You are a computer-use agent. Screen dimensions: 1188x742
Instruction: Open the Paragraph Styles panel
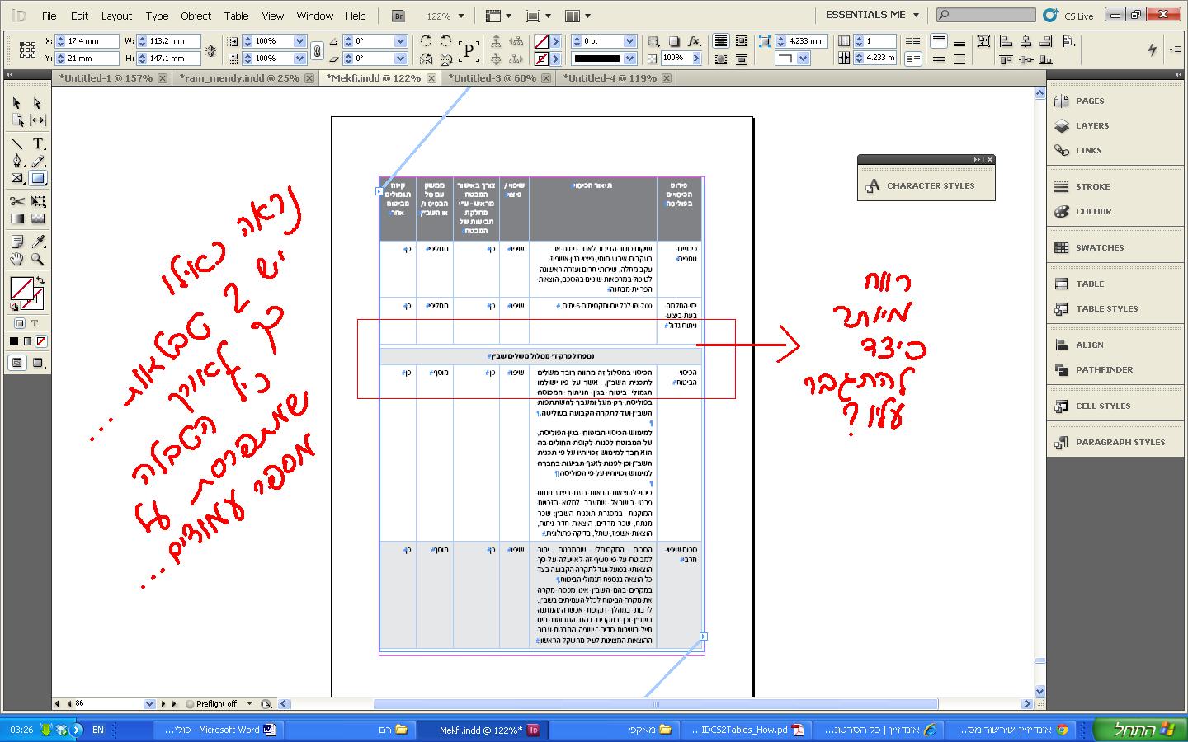[1120, 443]
